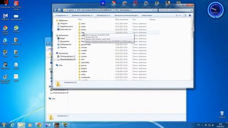Open the Recycle Bin on desktop

[x=222, y=114]
